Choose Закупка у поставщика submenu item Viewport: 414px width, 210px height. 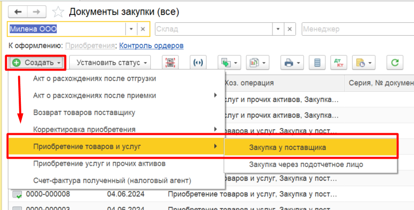(x=310, y=148)
